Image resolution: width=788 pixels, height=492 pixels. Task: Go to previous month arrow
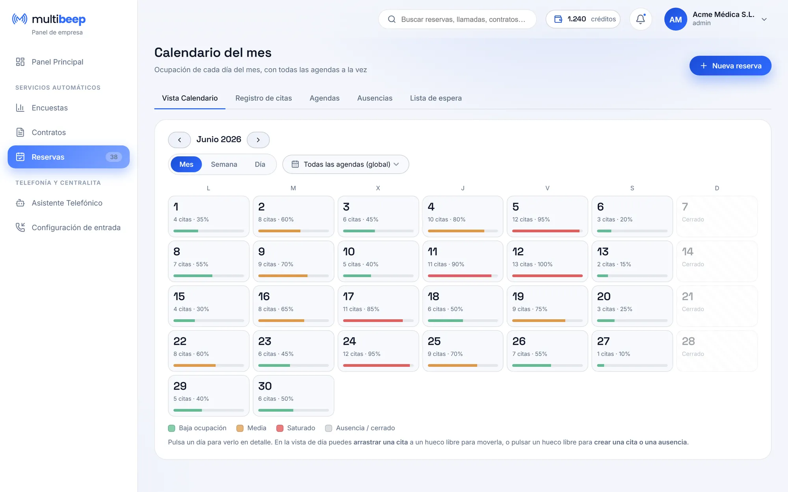point(179,140)
